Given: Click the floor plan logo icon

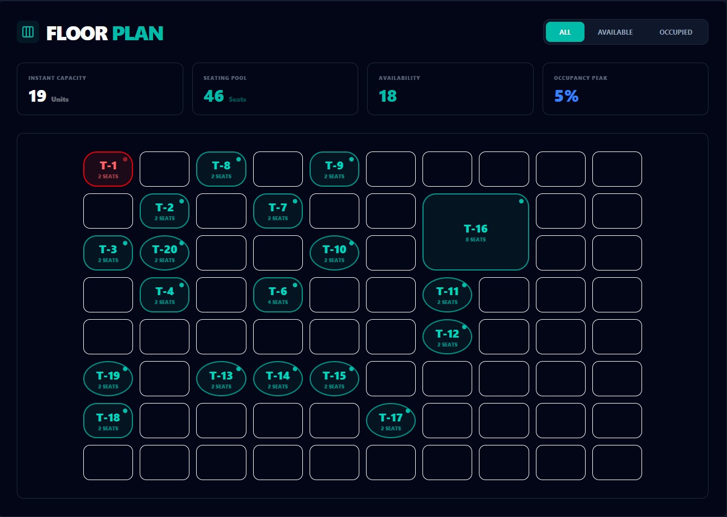Looking at the screenshot, I should (x=28, y=32).
